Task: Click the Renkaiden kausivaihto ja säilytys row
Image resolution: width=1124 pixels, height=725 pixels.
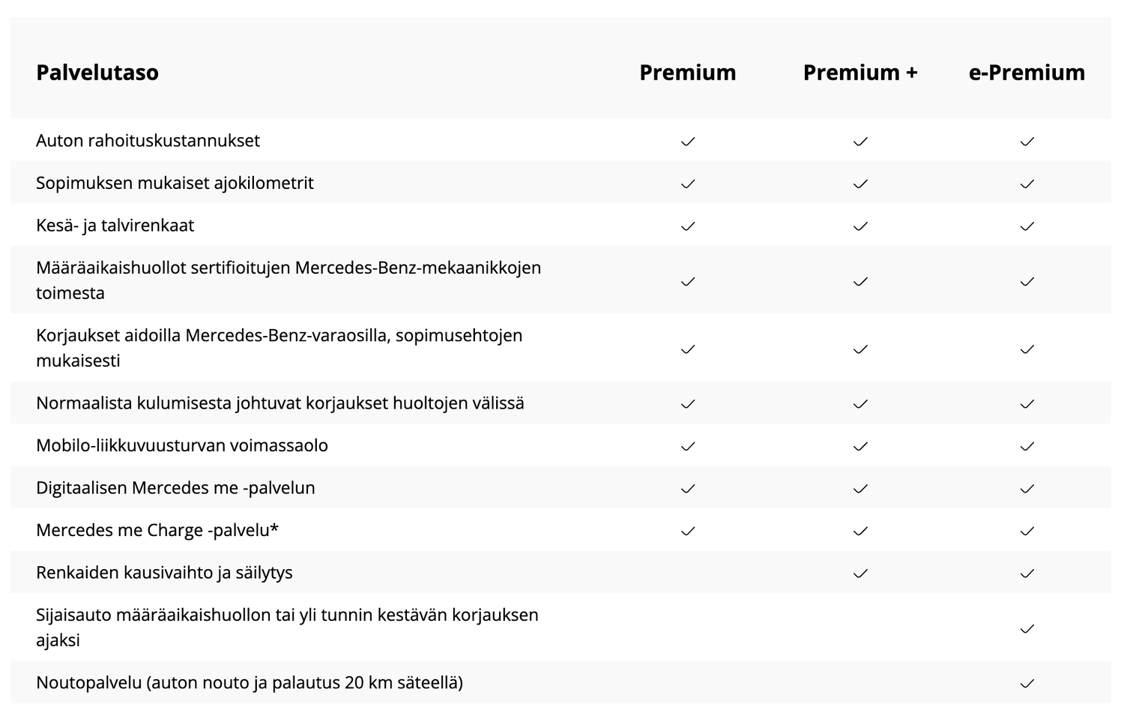Action: click(x=561, y=573)
